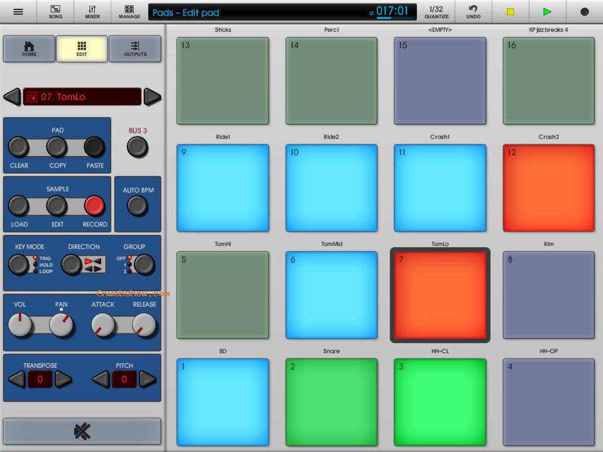Toggle the Group selector button
Screen dimensions: 603x452
(144, 264)
